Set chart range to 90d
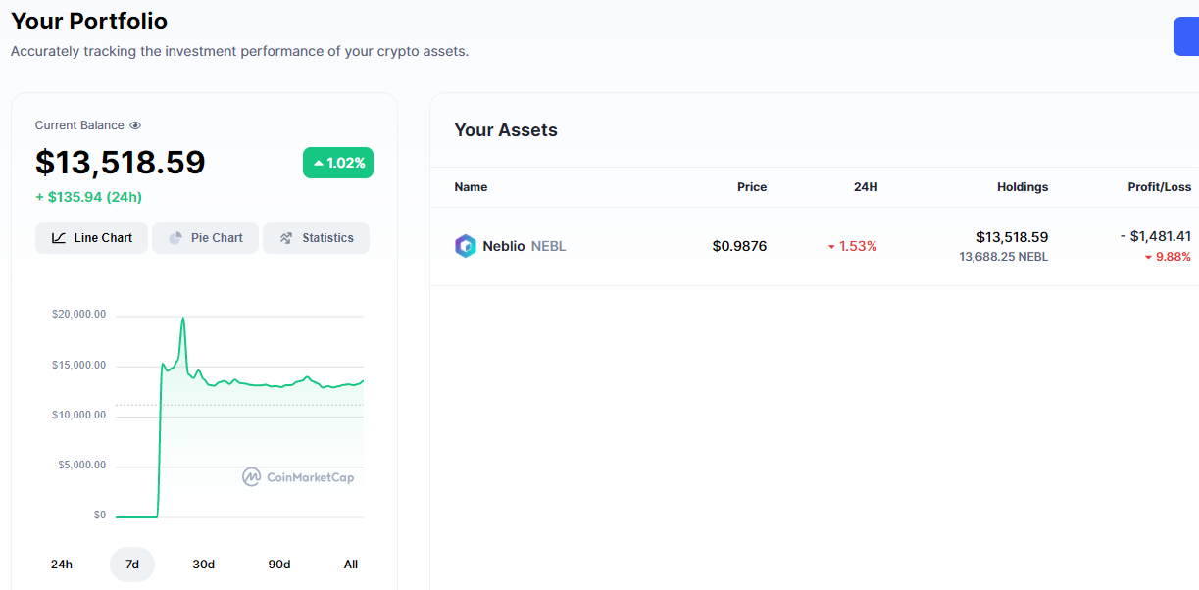 point(279,565)
